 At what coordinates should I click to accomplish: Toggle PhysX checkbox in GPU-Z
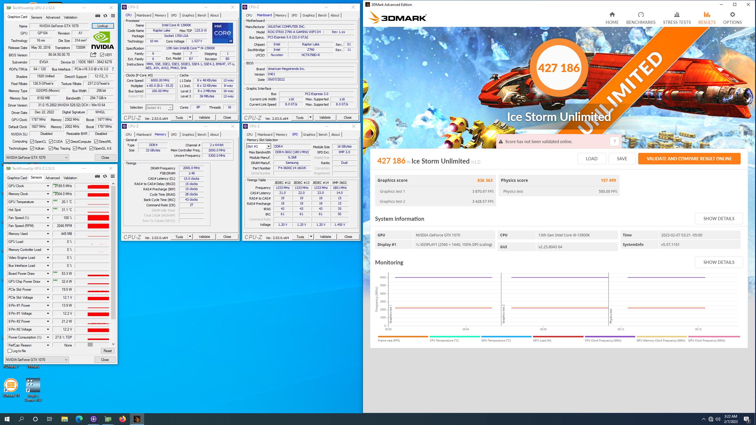pos(75,148)
